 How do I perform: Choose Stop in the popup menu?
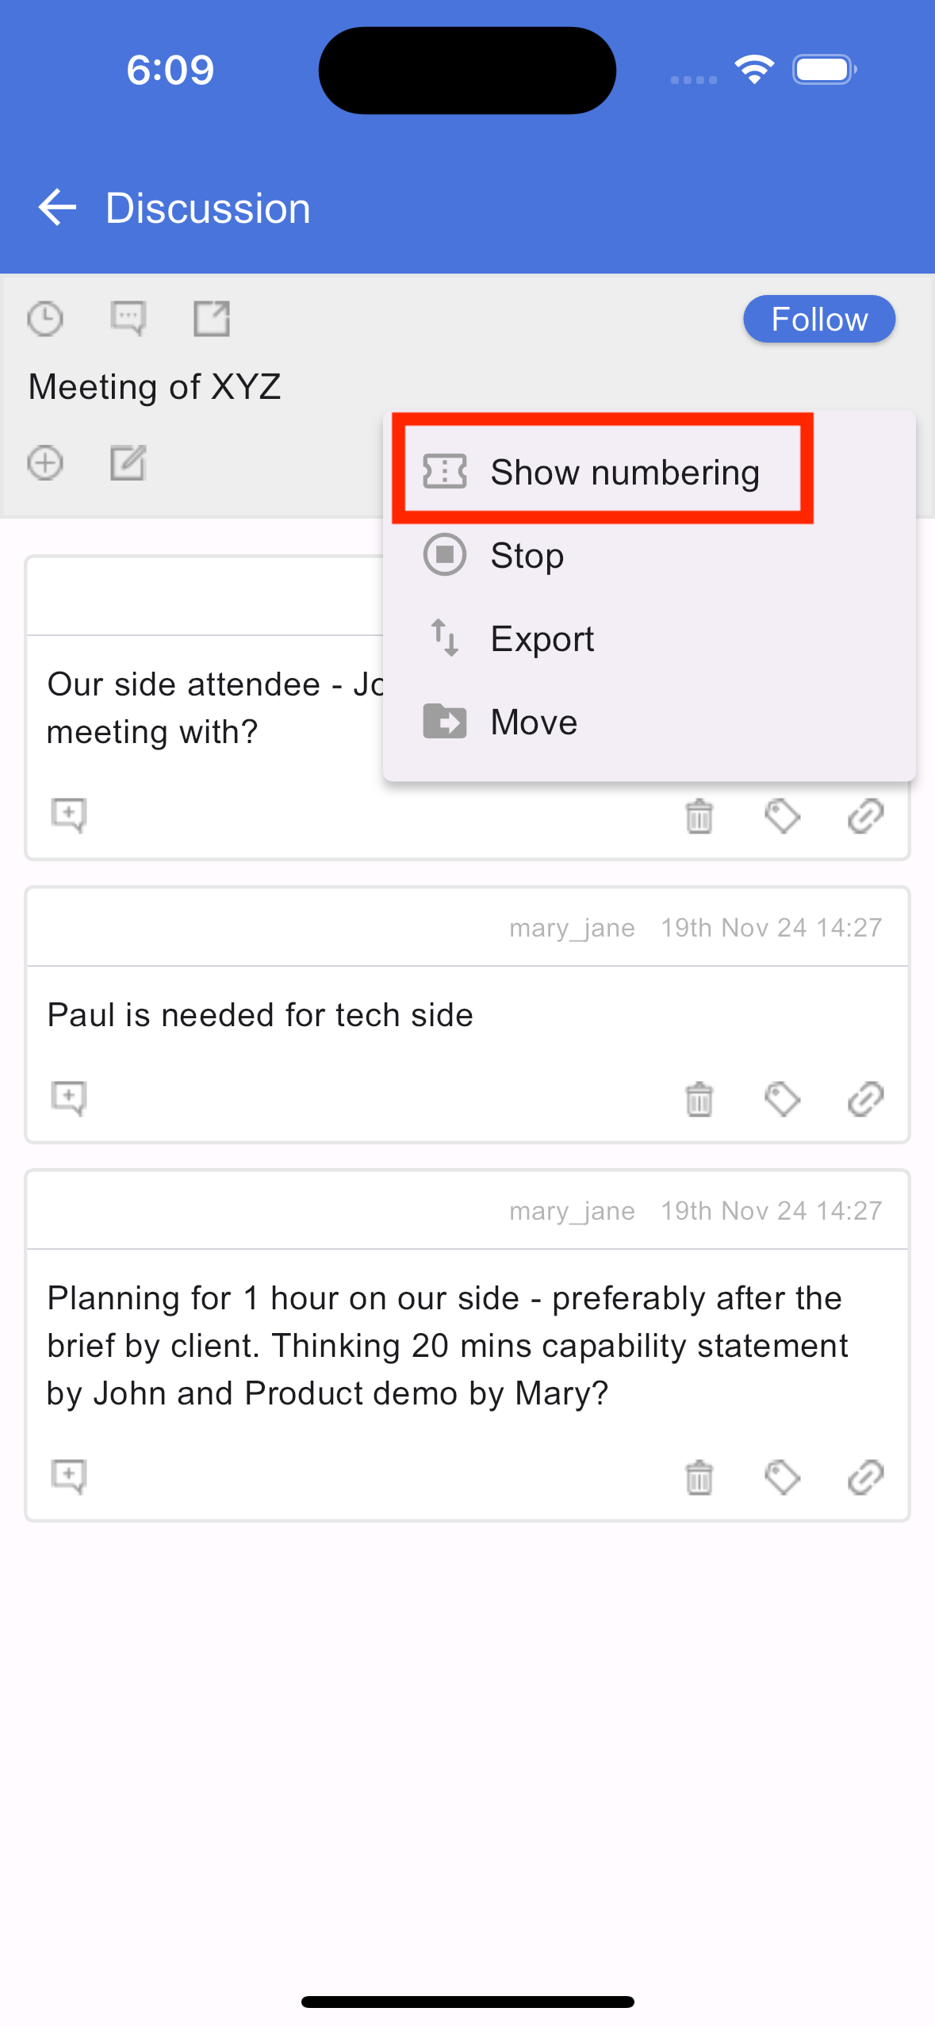point(649,555)
